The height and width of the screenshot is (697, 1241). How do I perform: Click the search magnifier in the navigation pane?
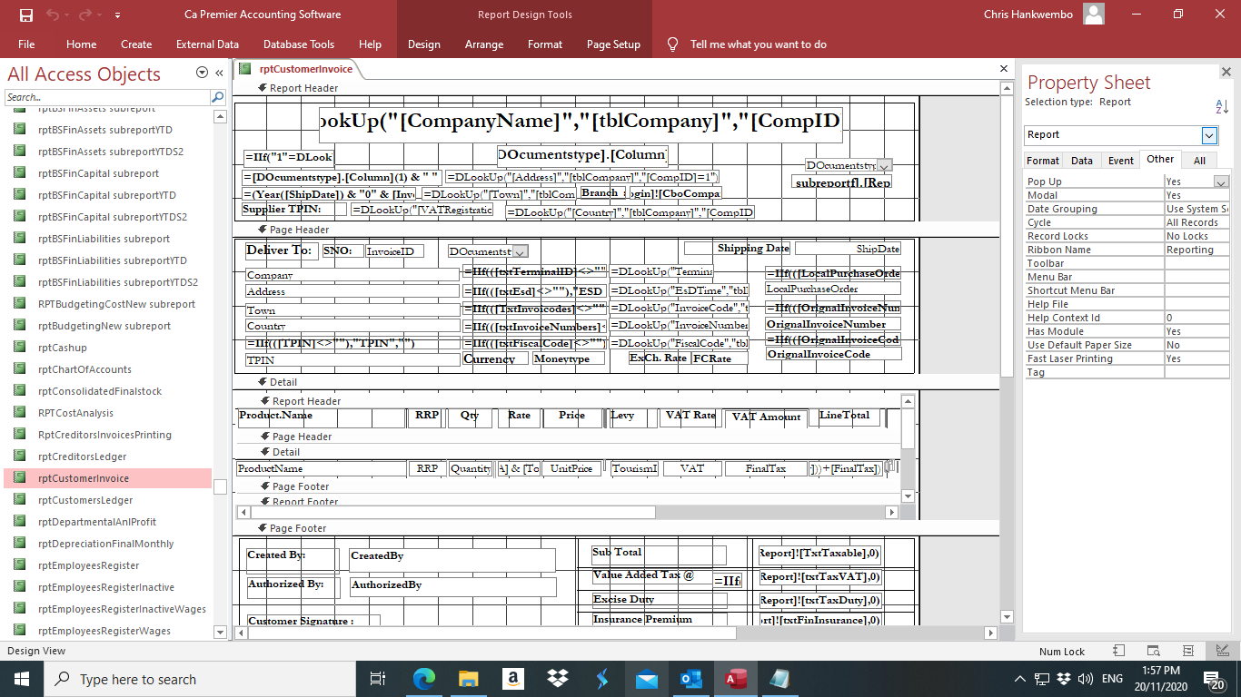[218, 95]
